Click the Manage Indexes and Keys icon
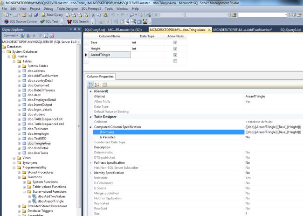 point(122,21)
